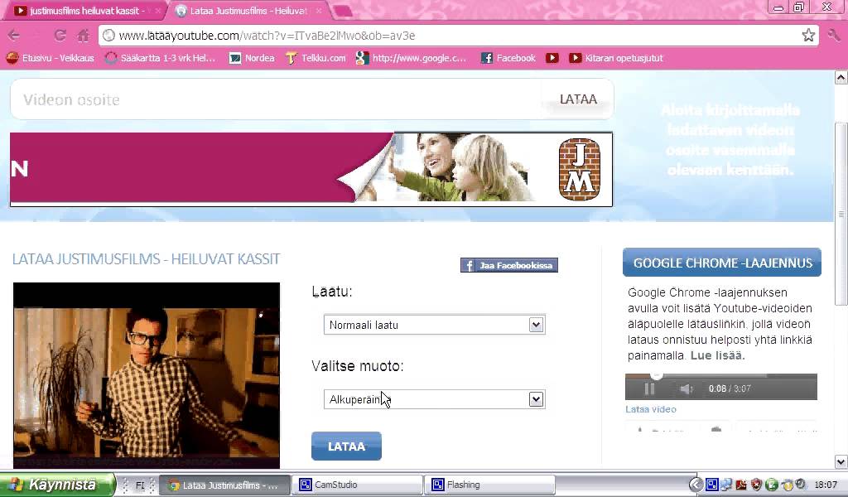This screenshot has width=848, height=497.
Task: Open the Normaali laatu quality dropdown
Action: (434, 325)
